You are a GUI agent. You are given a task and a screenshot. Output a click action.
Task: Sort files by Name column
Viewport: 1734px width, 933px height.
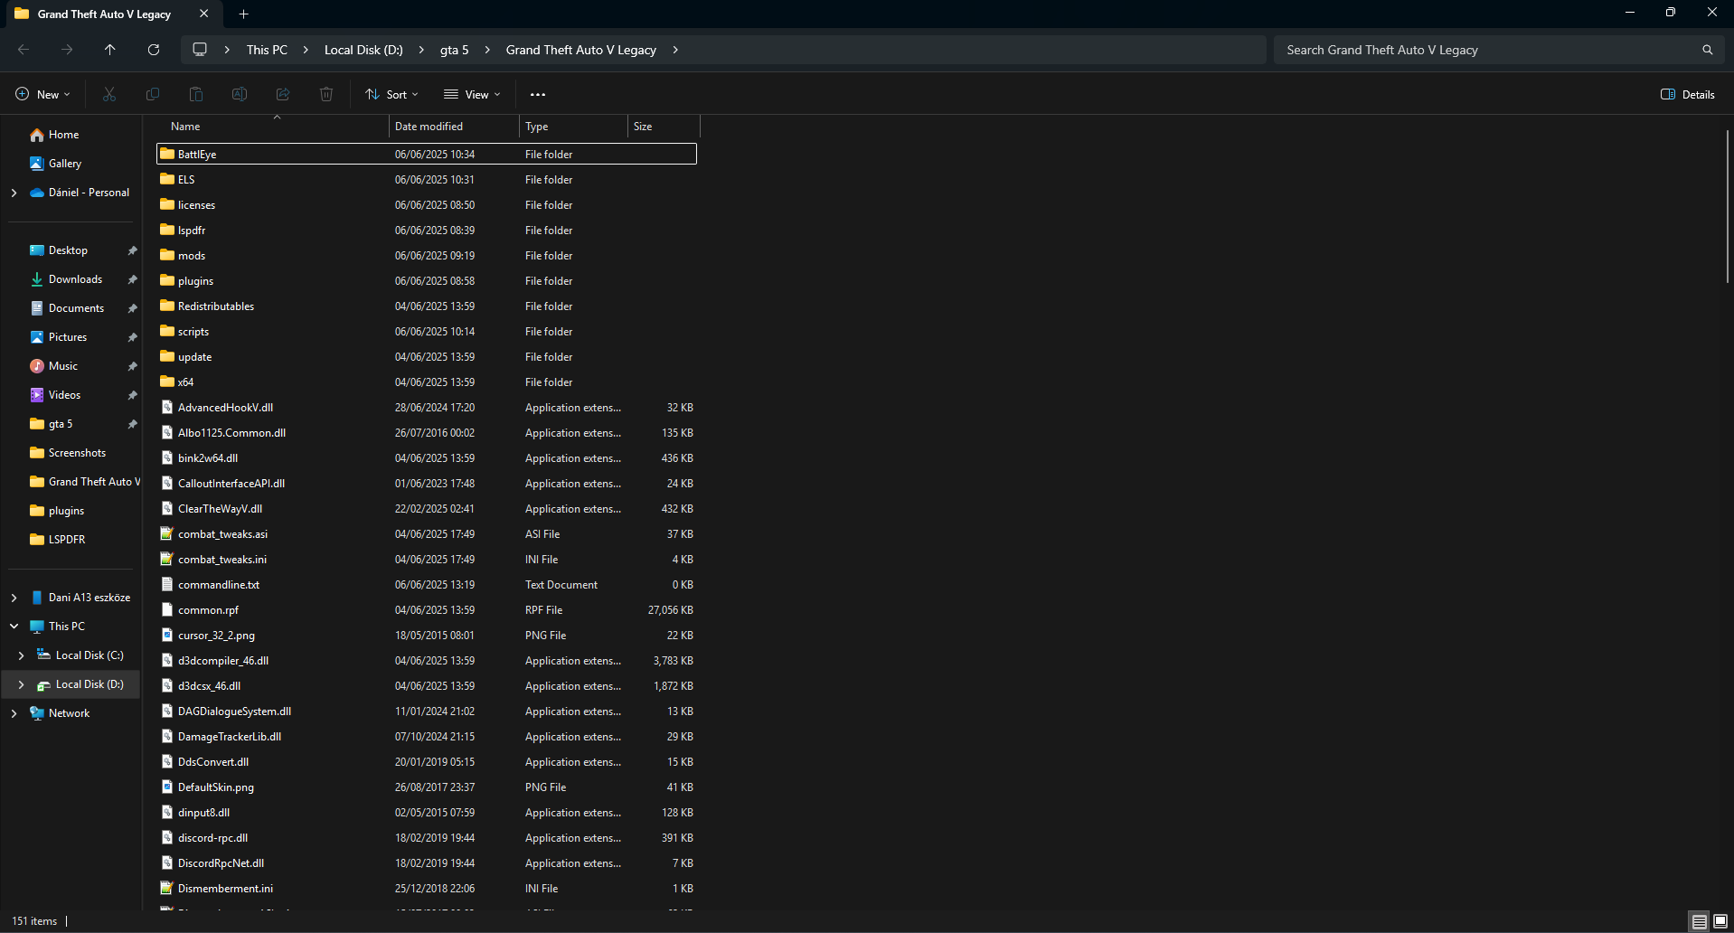click(273, 127)
